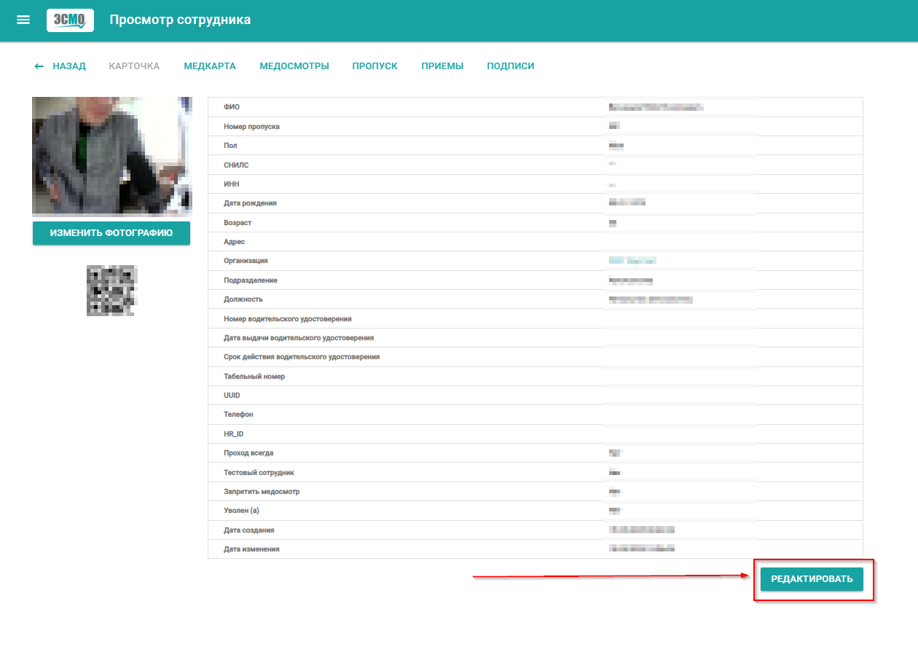Click the Уволен (а) label
The height and width of the screenshot is (660, 918).
click(x=241, y=511)
